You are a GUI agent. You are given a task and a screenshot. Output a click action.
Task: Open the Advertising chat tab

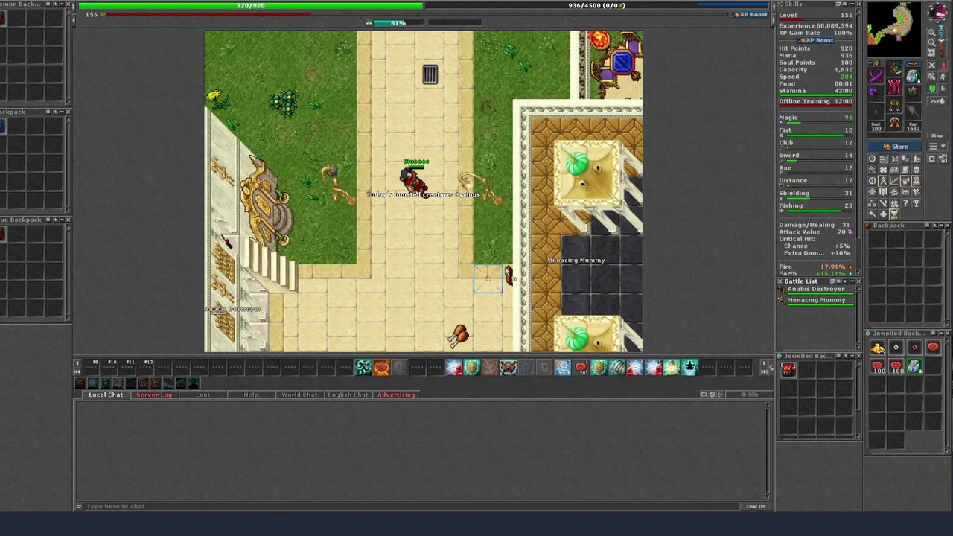pos(396,395)
